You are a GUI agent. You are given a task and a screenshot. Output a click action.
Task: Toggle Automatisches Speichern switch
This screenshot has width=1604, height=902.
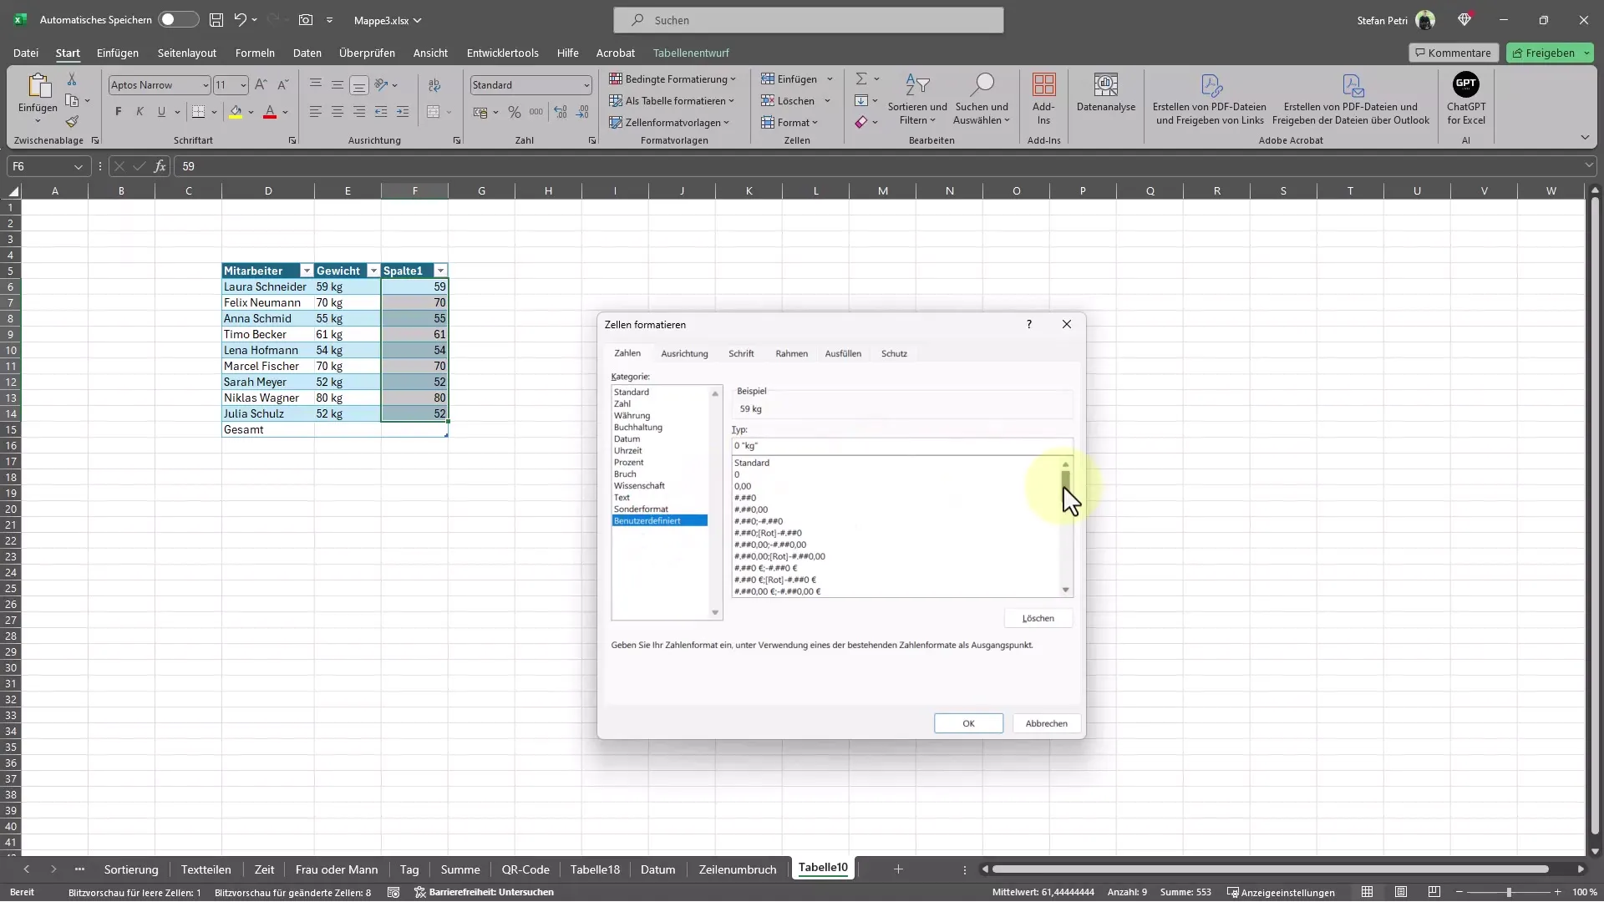pyautogui.click(x=175, y=18)
